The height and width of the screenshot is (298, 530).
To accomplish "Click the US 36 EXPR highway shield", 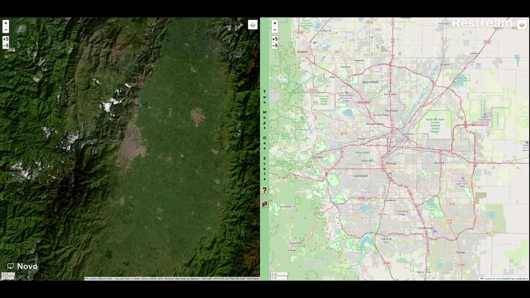I will click(363, 102).
